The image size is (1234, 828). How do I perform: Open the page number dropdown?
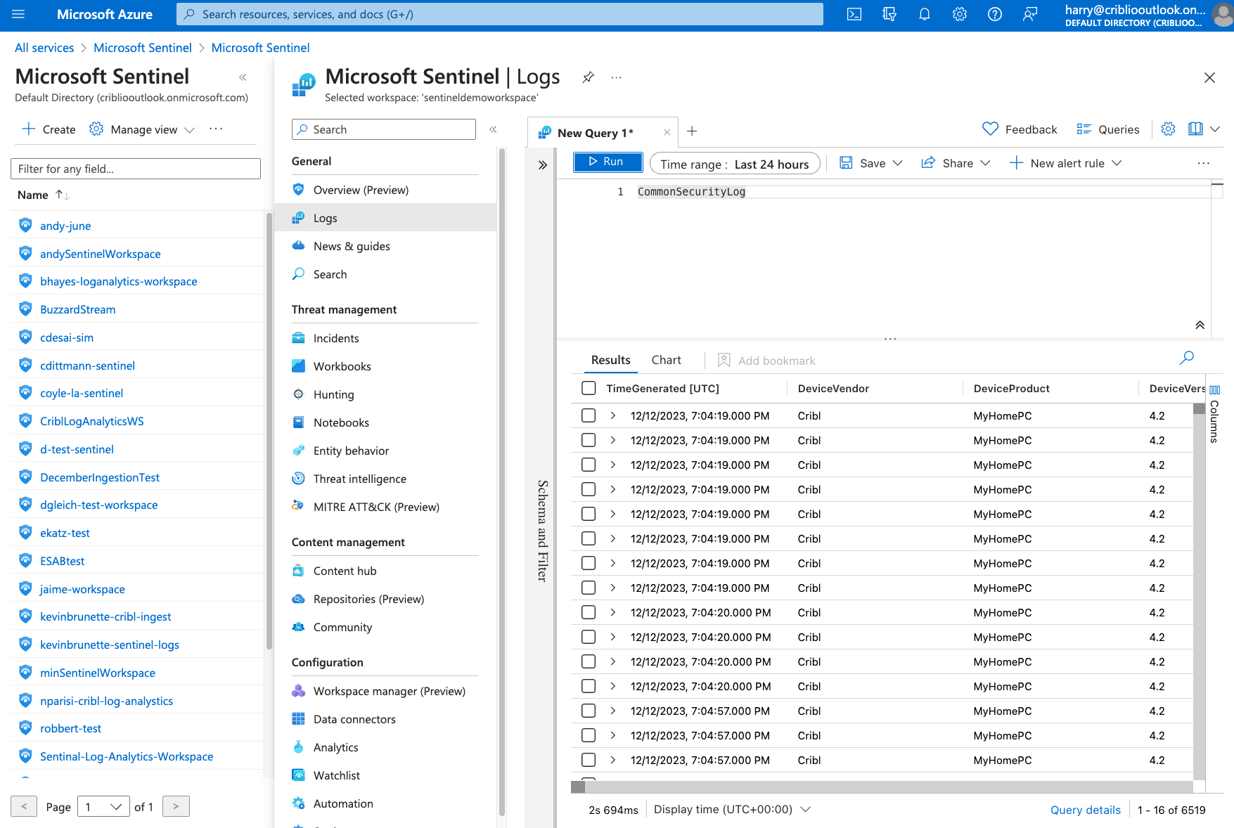(103, 807)
